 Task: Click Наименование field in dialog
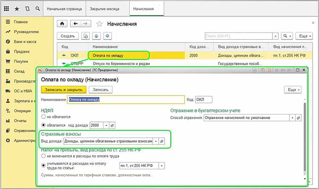(x=126, y=100)
